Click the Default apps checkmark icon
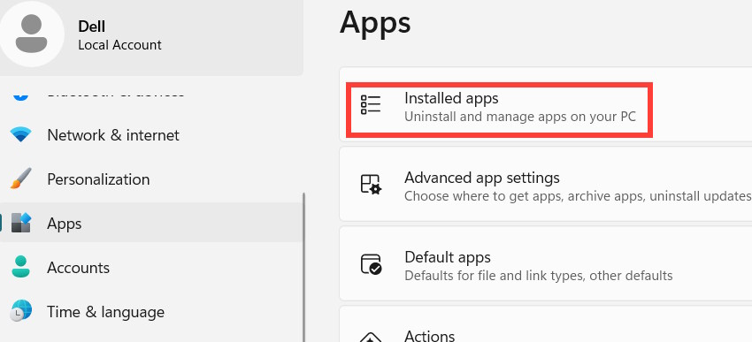This screenshot has height=342, width=752. [371, 264]
